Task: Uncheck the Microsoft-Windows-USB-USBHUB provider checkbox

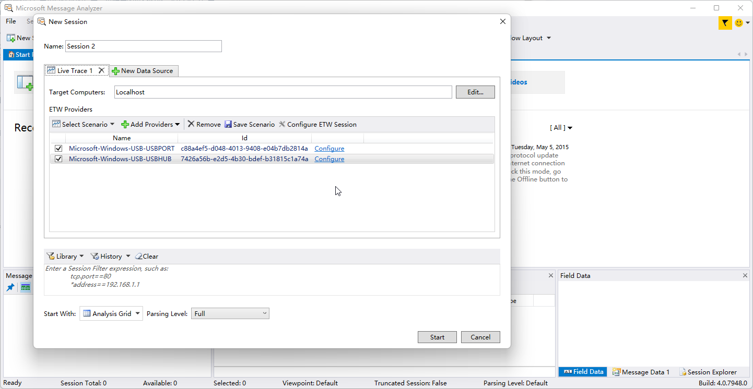Action: click(58, 159)
